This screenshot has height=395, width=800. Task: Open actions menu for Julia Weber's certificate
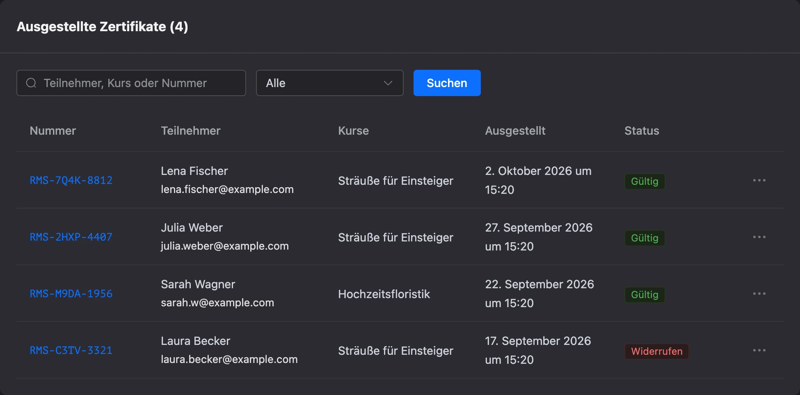point(759,237)
